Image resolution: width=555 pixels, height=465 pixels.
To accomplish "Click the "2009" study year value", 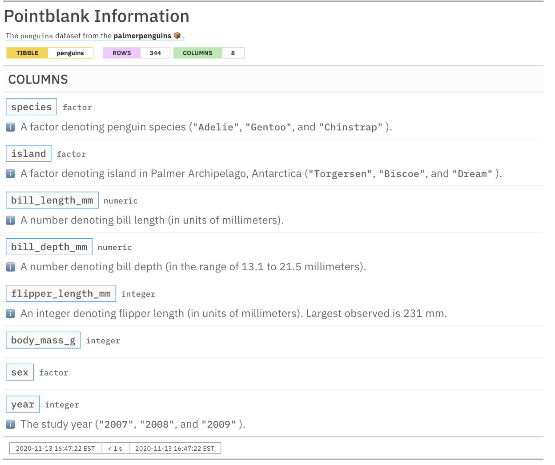I will click(x=218, y=425).
